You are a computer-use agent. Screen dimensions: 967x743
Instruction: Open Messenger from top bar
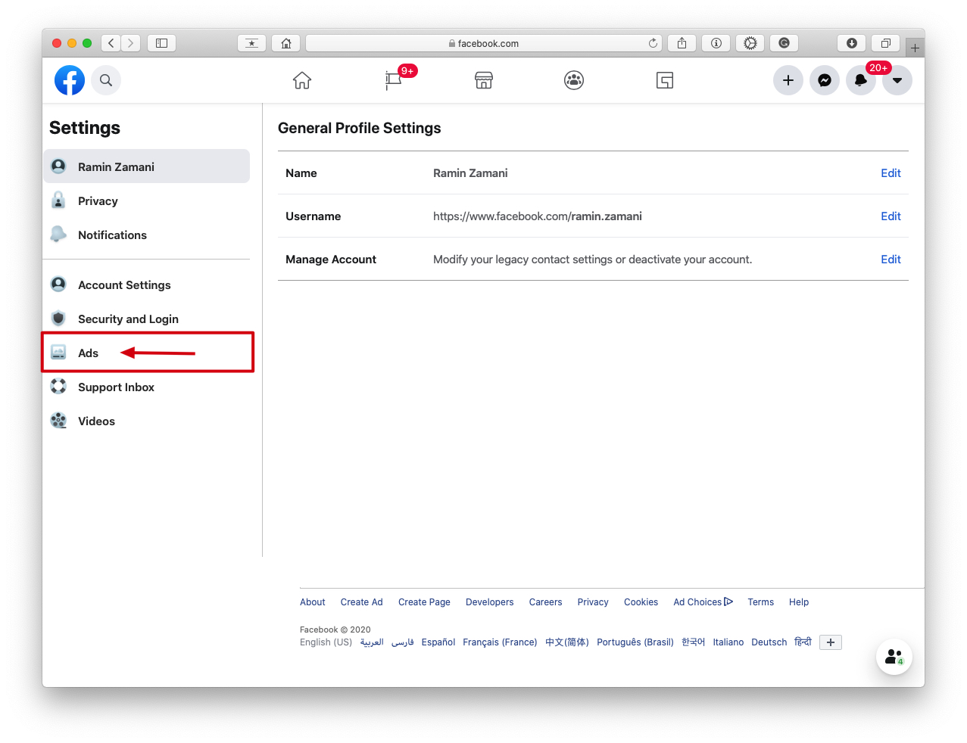click(825, 80)
